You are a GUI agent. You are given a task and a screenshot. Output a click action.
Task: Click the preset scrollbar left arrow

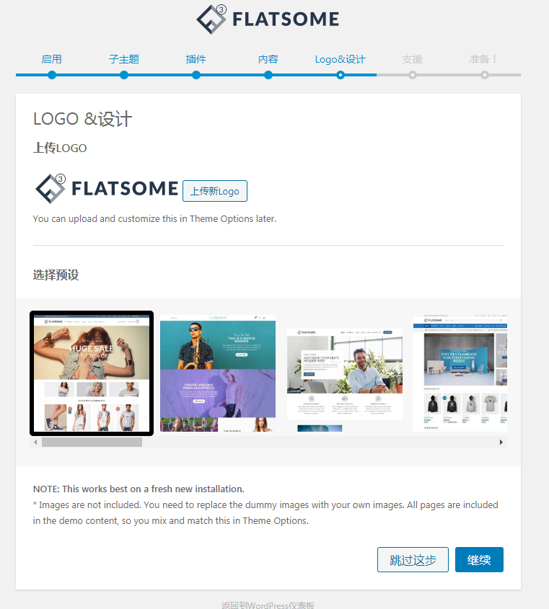[35, 442]
